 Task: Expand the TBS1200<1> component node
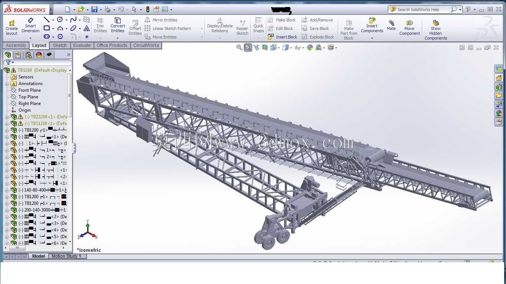(x=7, y=124)
